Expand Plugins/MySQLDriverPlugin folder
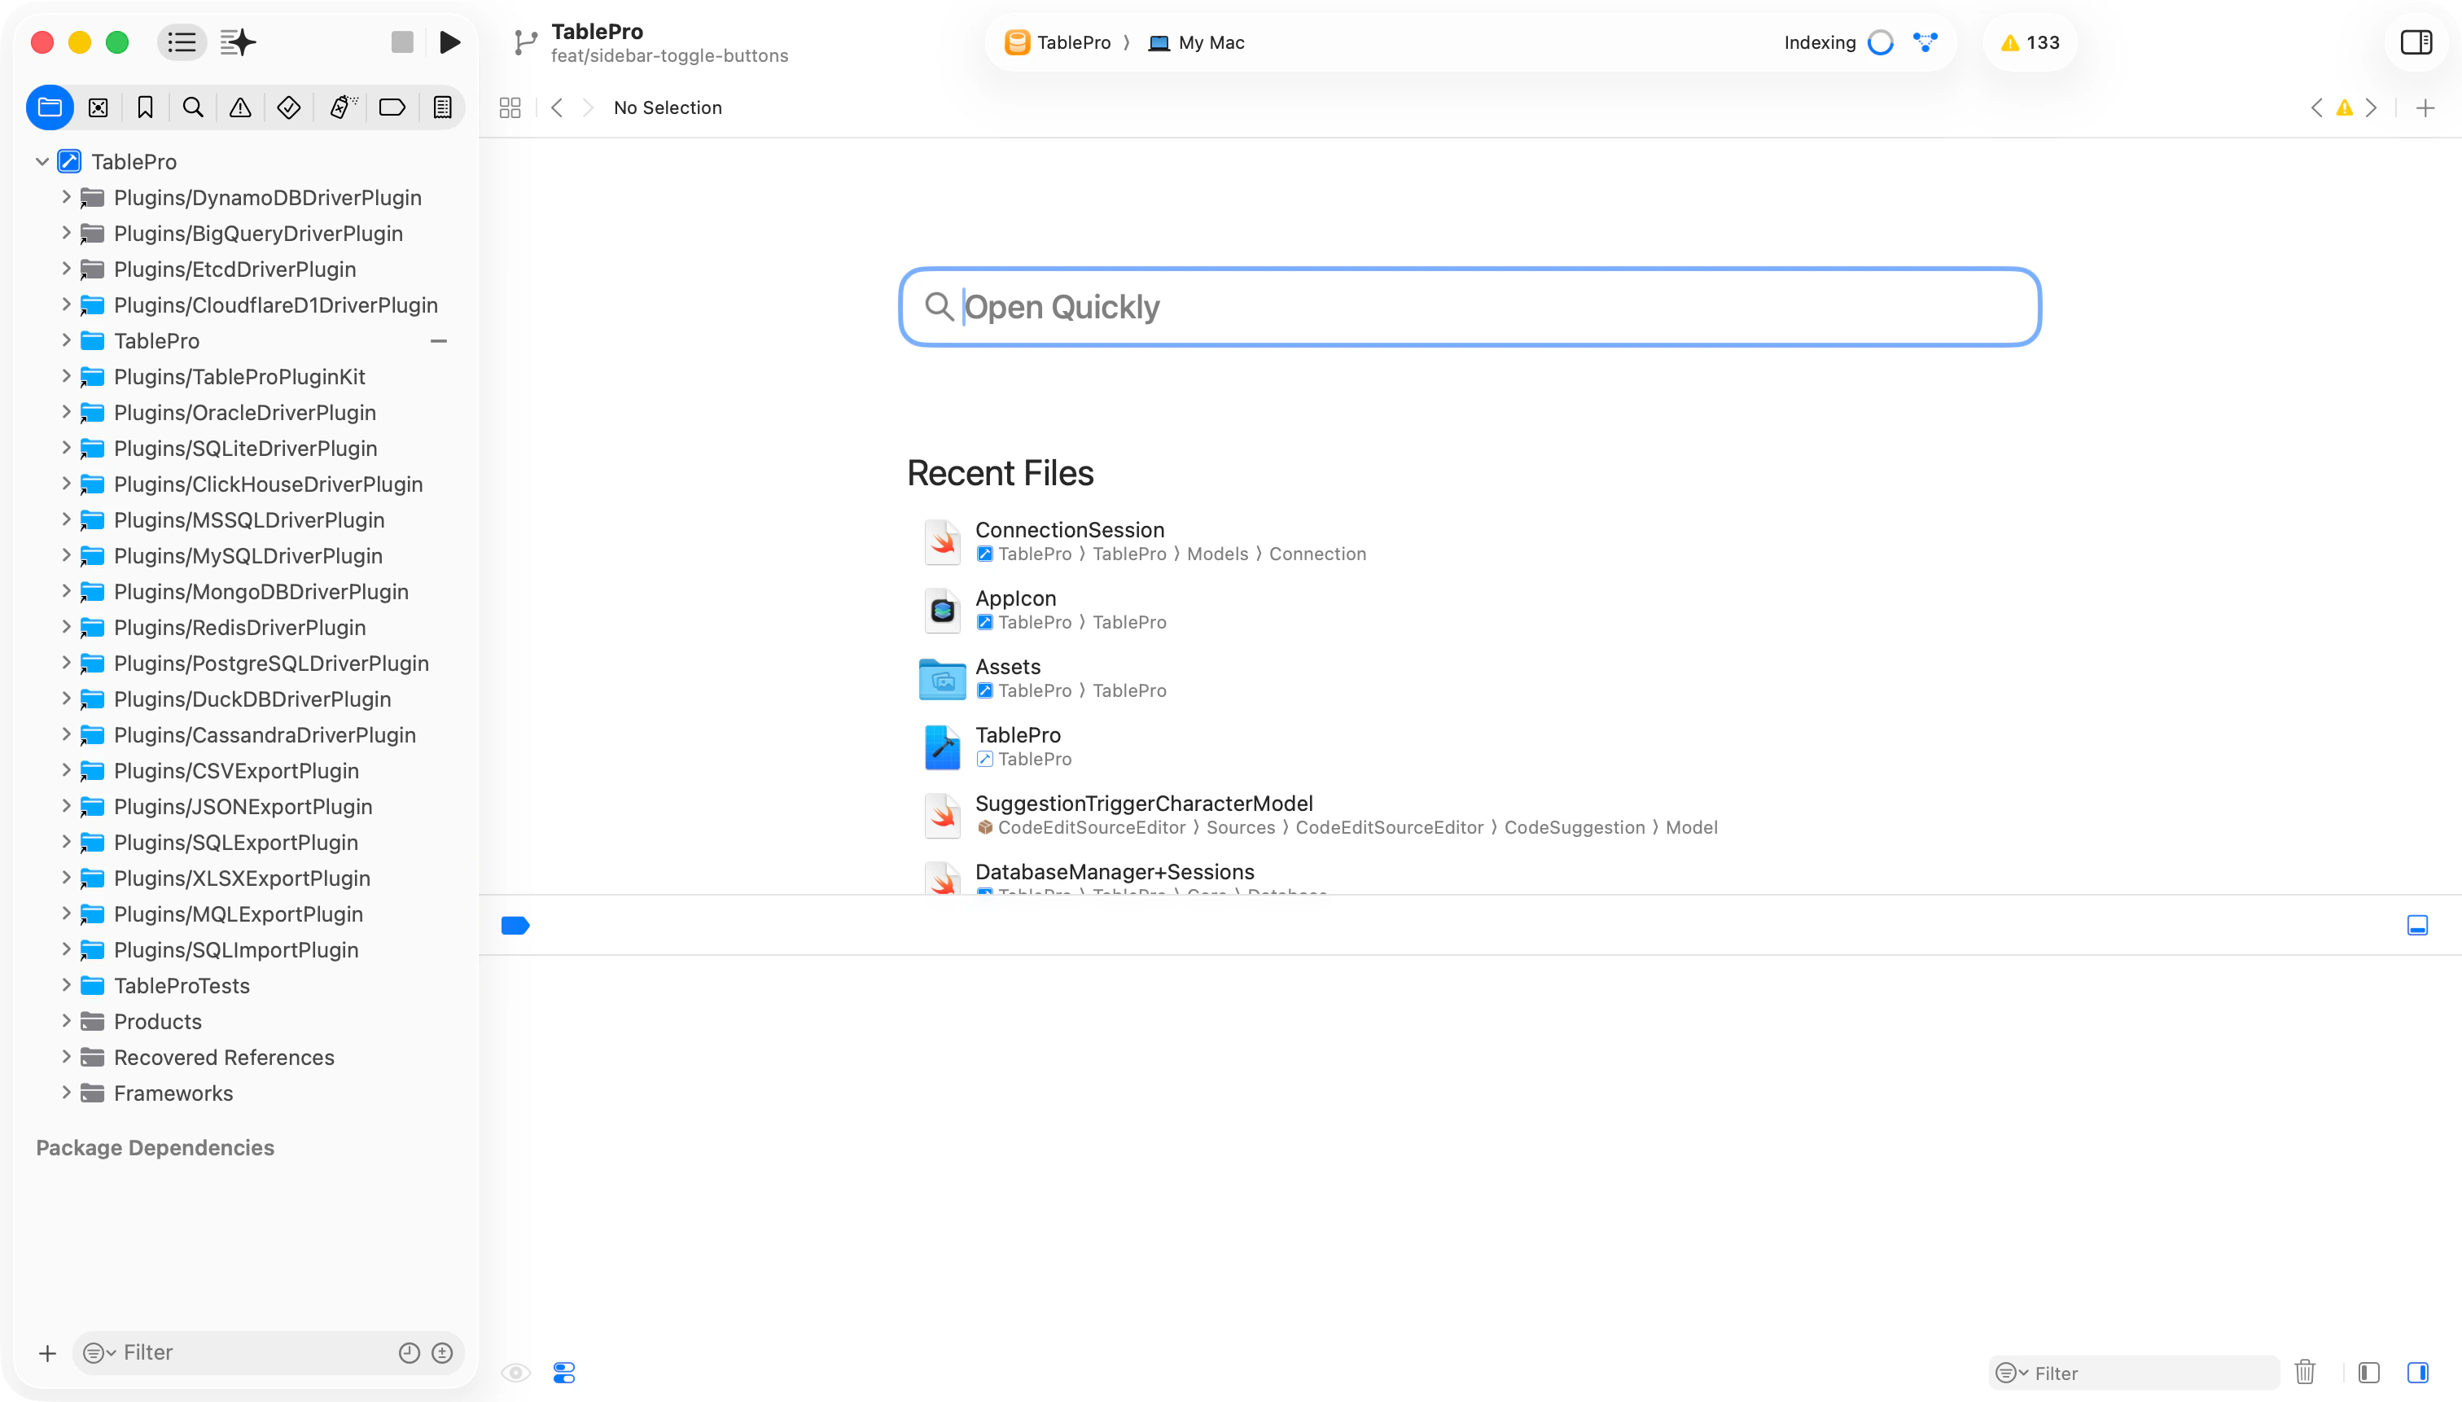 [x=65, y=554]
